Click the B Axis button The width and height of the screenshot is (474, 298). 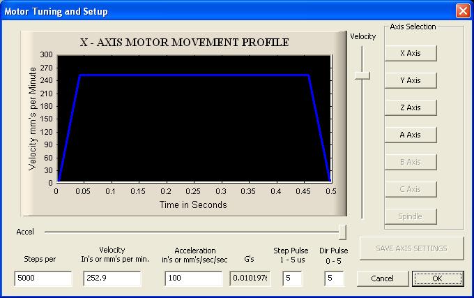(411, 162)
